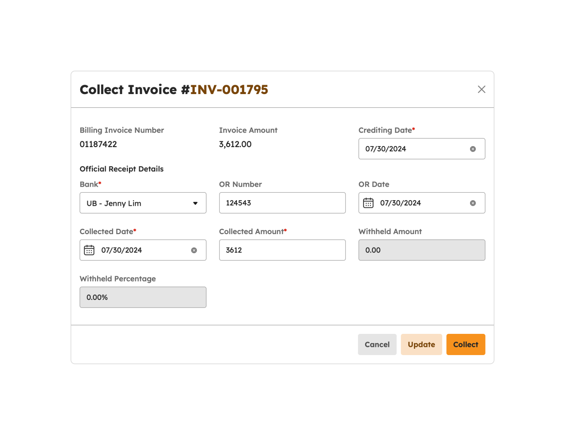Click the Collect button
565x435 pixels.
[x=466, y=344]
